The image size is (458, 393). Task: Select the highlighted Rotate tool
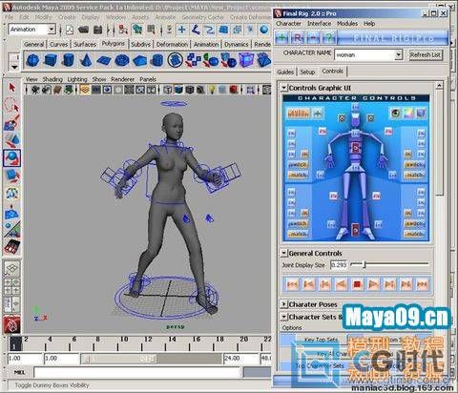[12, 158]
